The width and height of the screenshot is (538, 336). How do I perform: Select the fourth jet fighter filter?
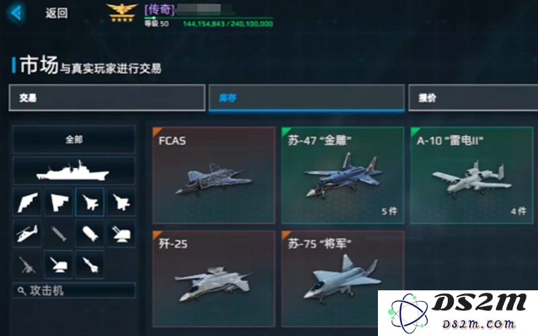coord(121,202)
